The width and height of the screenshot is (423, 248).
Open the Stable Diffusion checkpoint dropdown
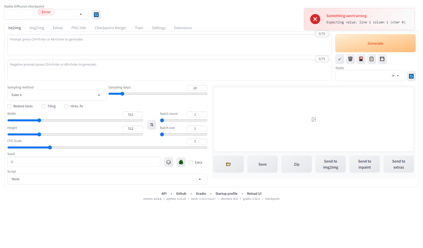[46, 15]
